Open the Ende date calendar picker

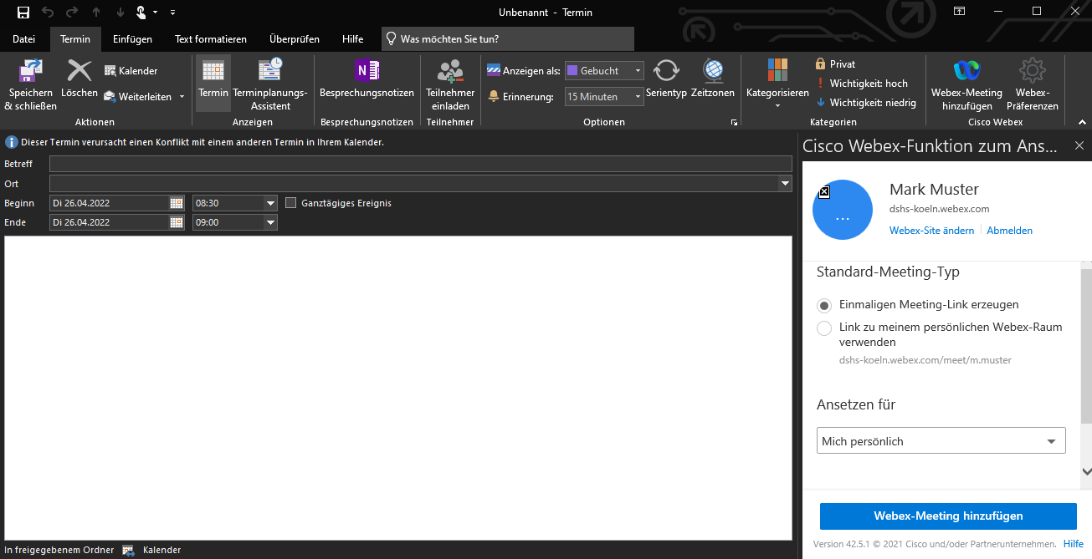click(177, 222)
